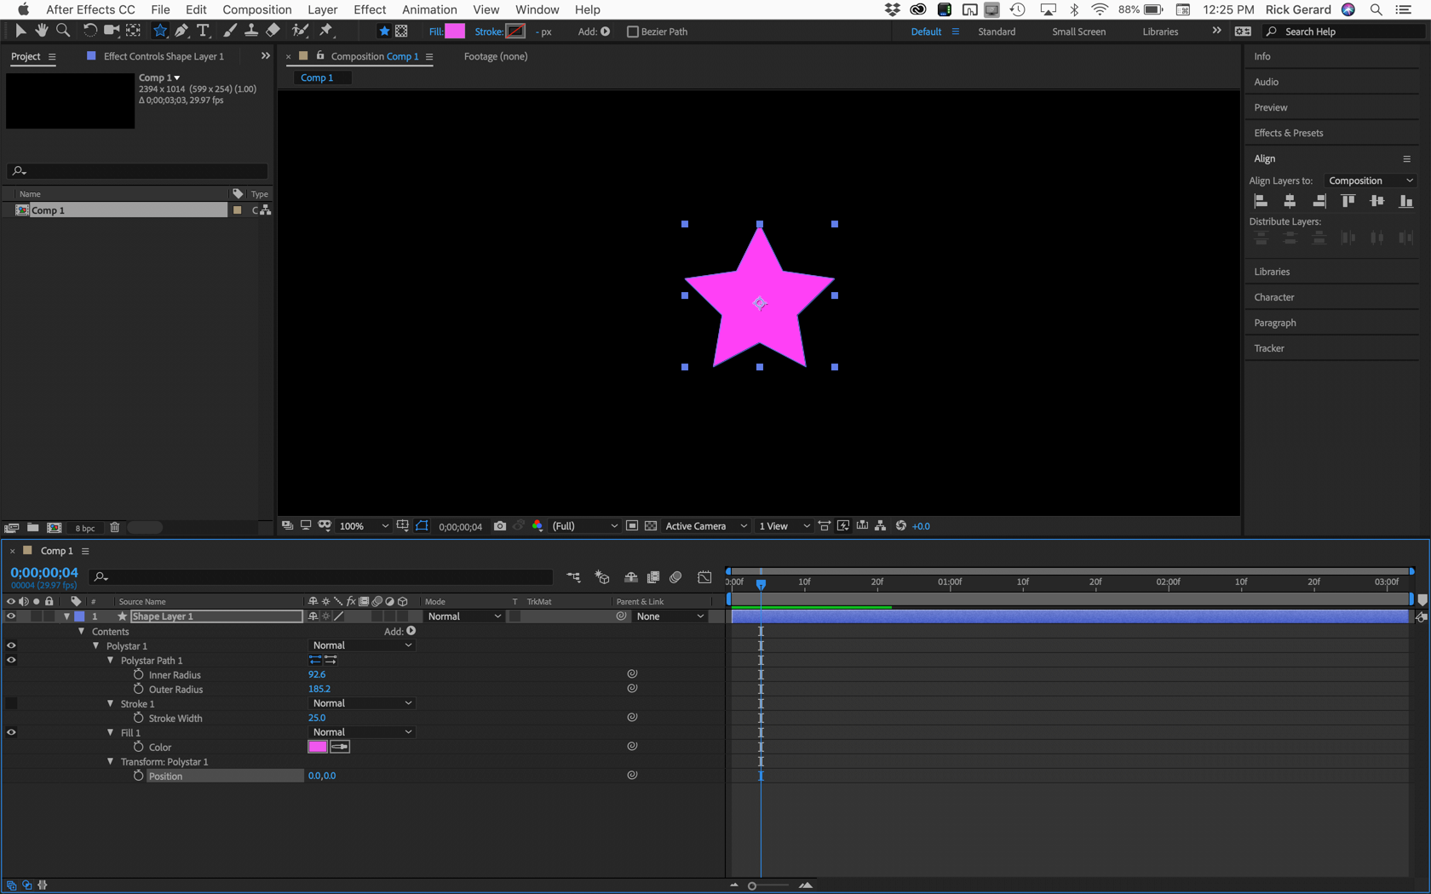Open the Align Layers to Composition dropdown
1431x894 pixels.
click(x=1371, y=181)
